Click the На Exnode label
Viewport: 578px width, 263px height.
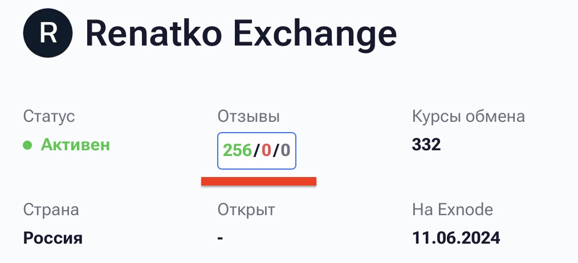(x=452, y=209)
